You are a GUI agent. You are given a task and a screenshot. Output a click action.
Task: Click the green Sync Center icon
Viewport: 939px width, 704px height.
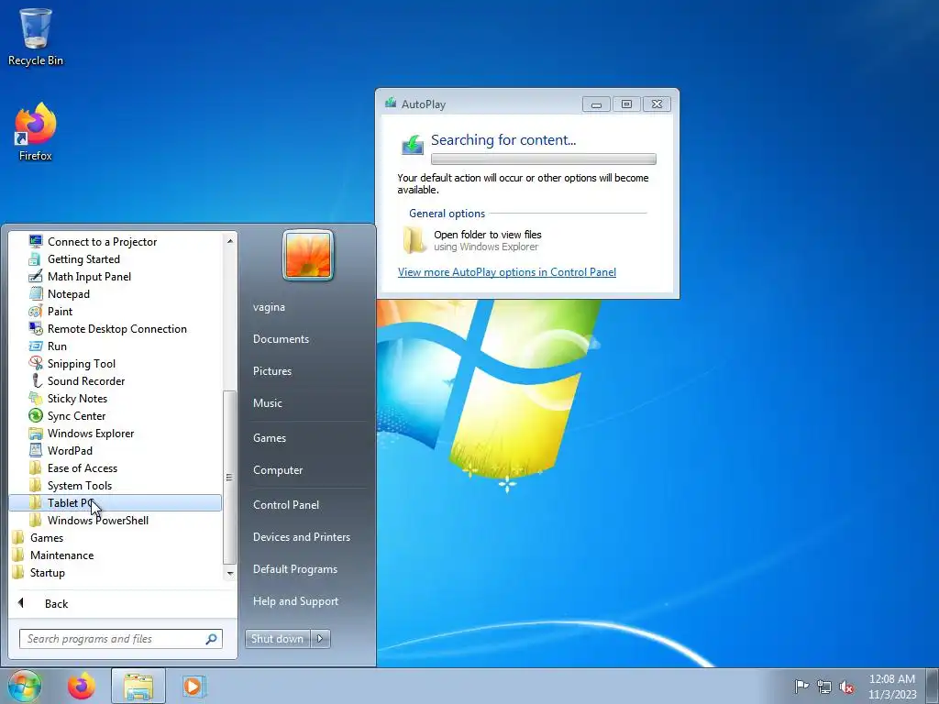coord(36,415)
